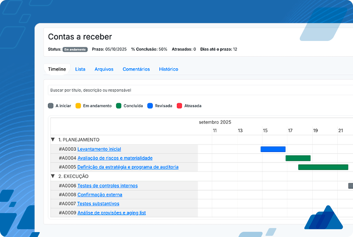
Task: Switch to the Lista tab
Action: pyautogui.click(x=80, y=69)
